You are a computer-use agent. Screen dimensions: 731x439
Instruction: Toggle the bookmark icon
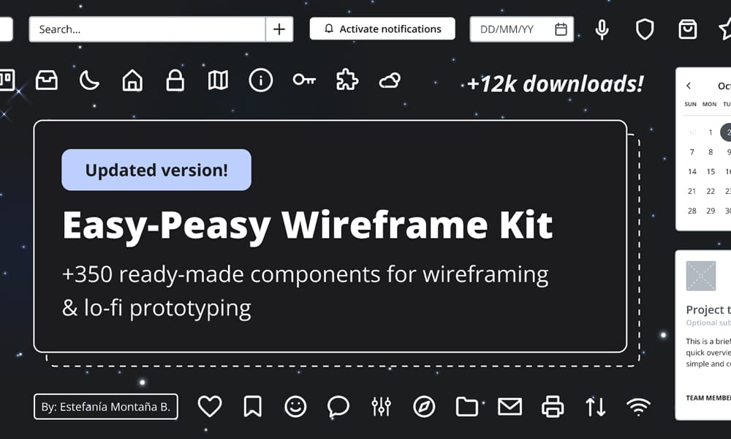pos(252,405)
